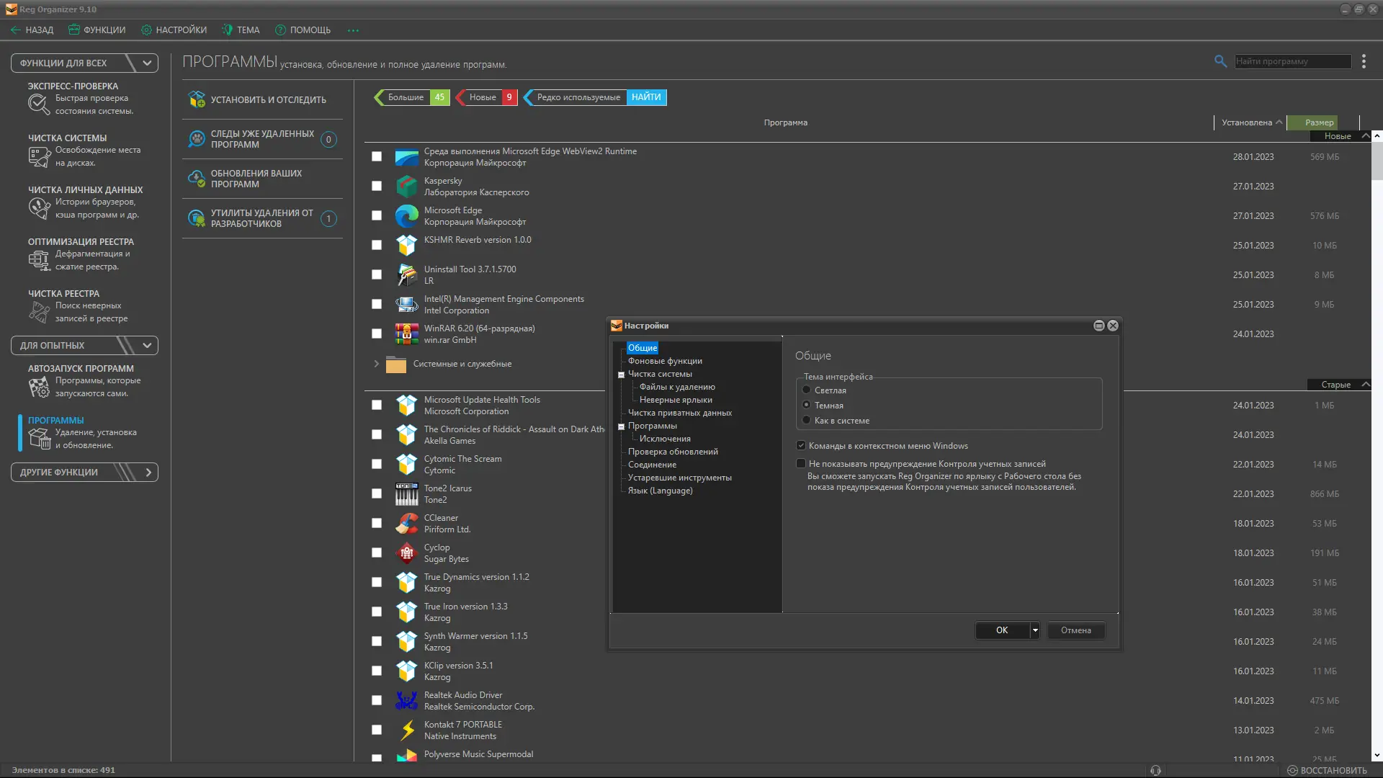
Task: Select the Светлая theme radio button
Action: coord(807,390)
